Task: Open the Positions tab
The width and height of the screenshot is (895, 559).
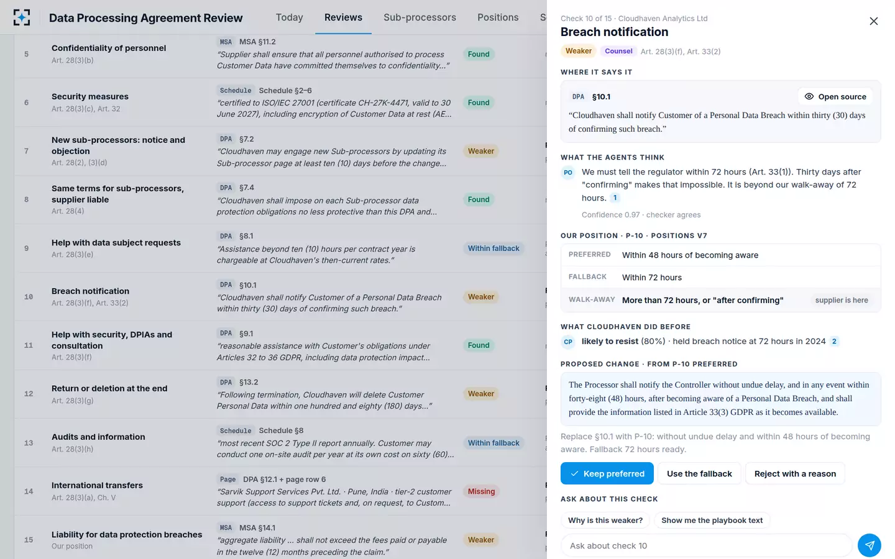Action: pyautogui.click(x=498, y=17)
